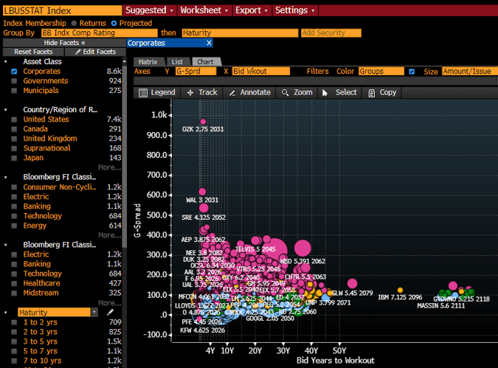
Task: Show More under Midstream sector list
Action: click(x=110, y=303)
